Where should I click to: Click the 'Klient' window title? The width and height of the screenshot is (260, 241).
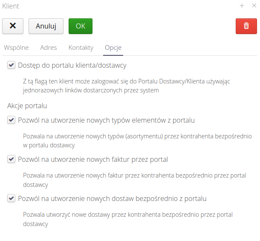click(x=11, y=6)
